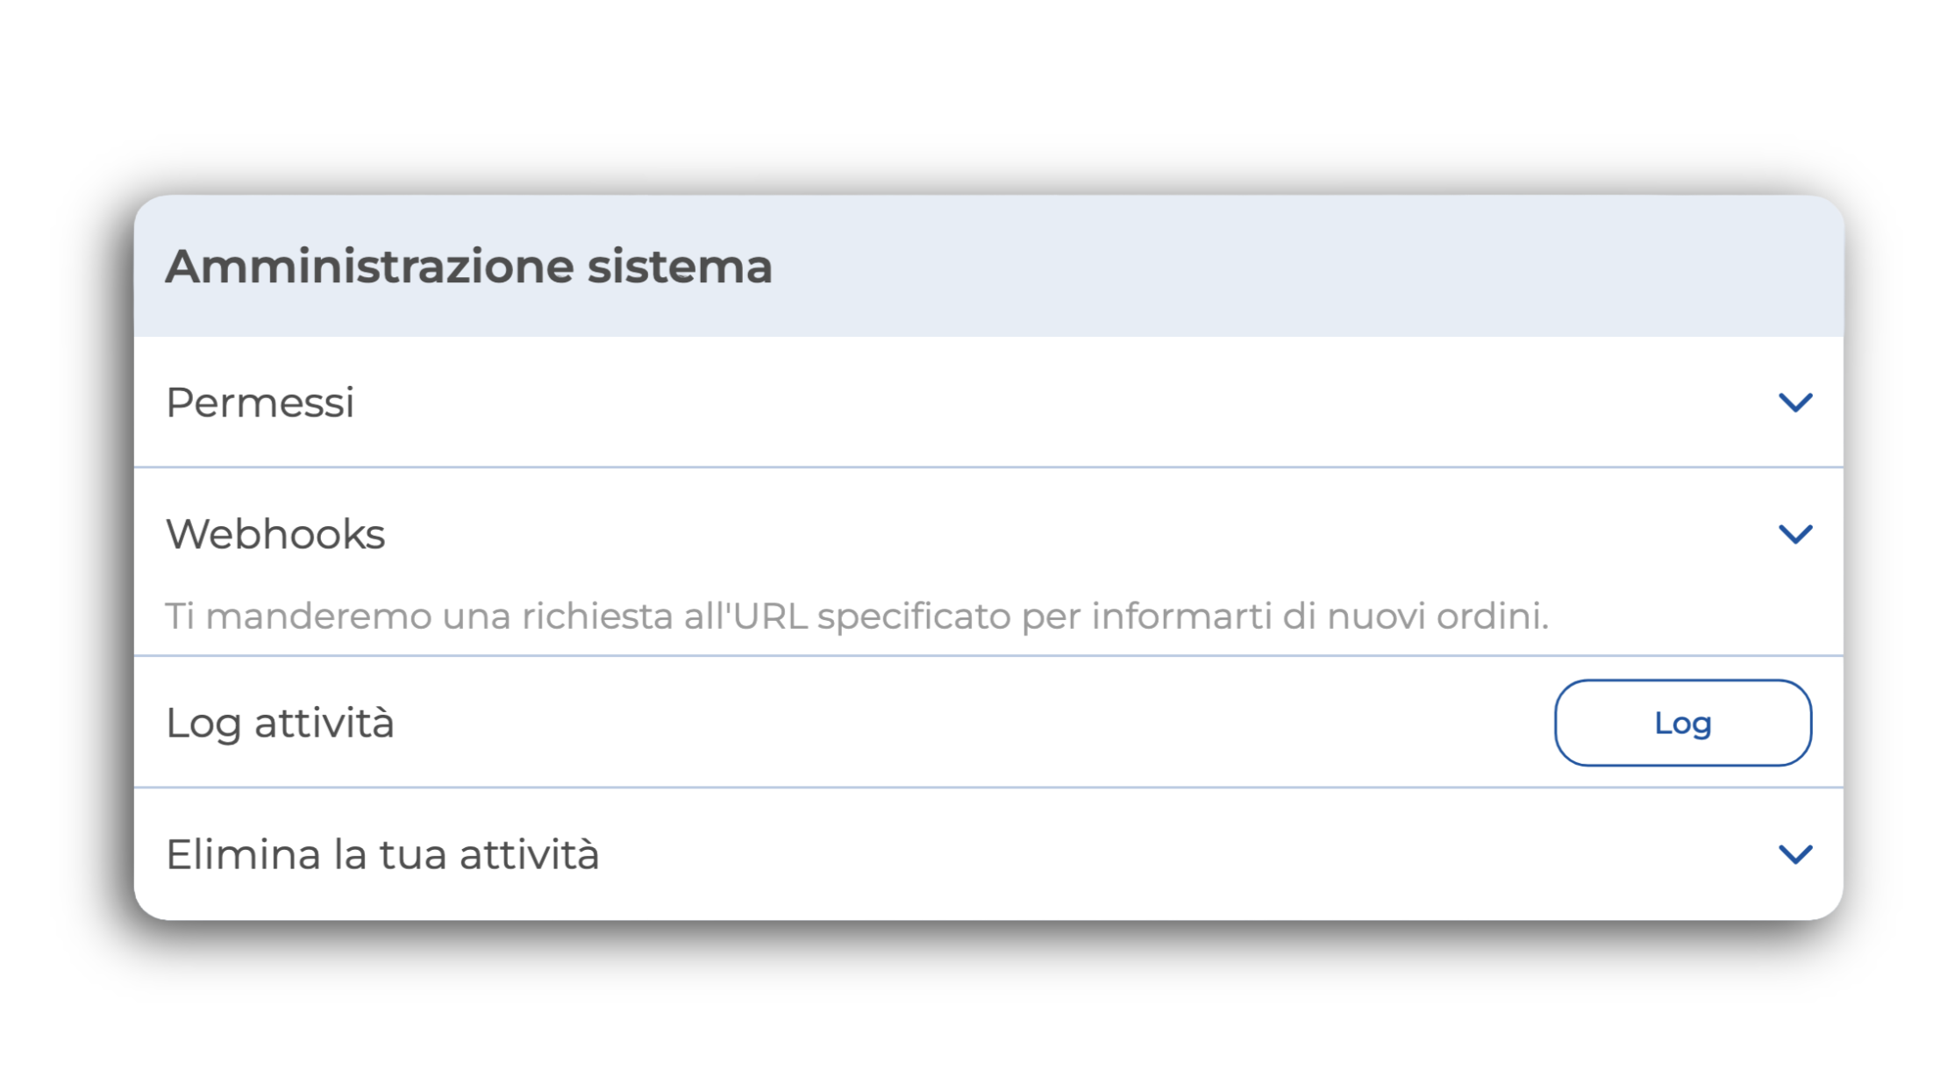
Task: Click the Log attività row label
Action: (x=280, y=724)
